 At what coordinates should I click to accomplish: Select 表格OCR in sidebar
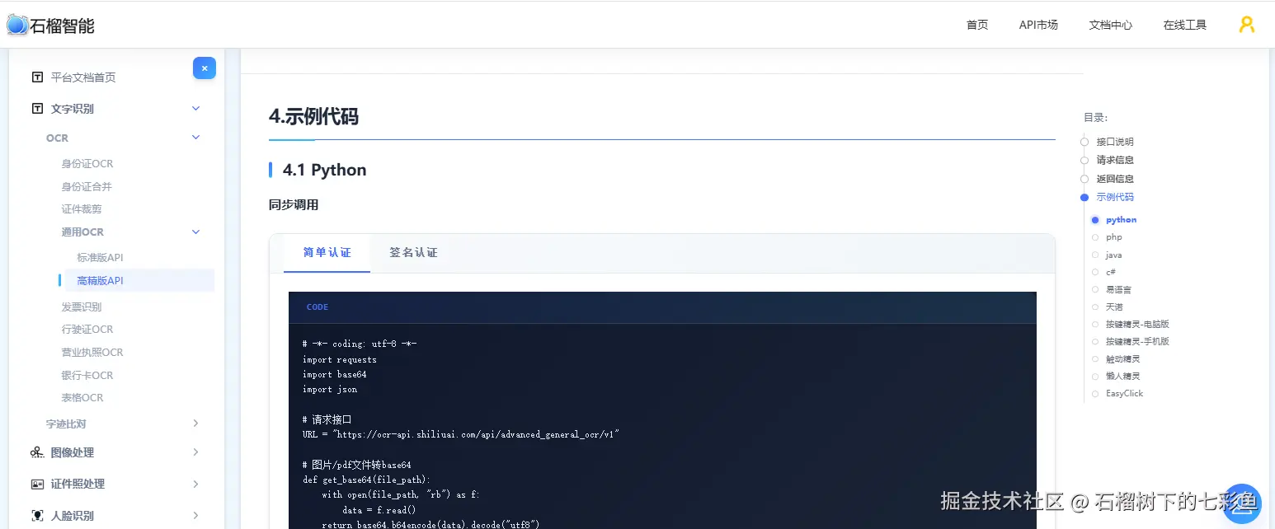82,398
